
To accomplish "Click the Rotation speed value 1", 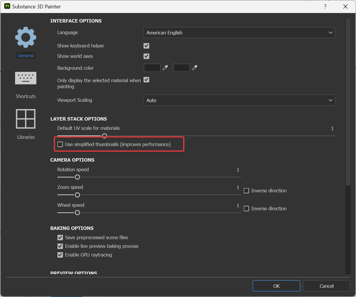I will [x=238, y=170].
